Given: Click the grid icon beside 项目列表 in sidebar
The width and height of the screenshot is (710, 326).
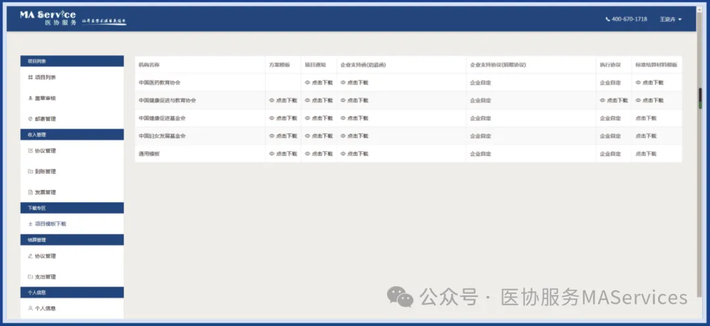Looking at the screenshot, I should pyautogui.click(x=30, y=77).
